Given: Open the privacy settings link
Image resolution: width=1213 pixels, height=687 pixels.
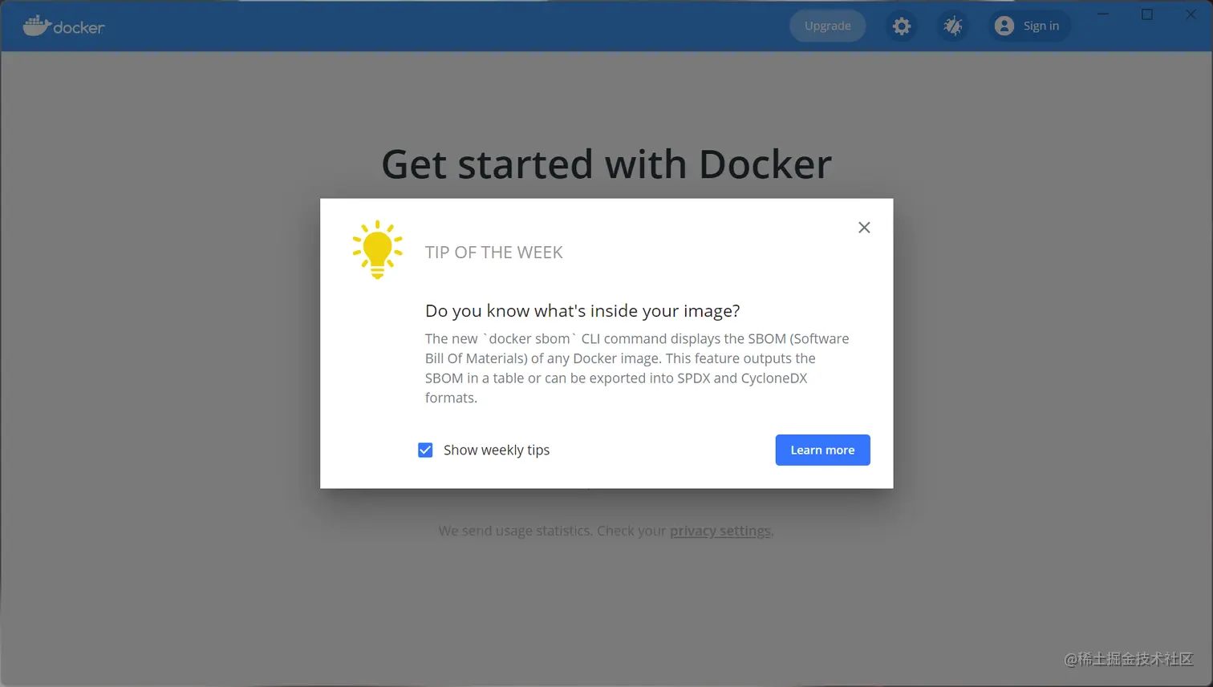Looking at the screenshot, I should pos(720,531).
